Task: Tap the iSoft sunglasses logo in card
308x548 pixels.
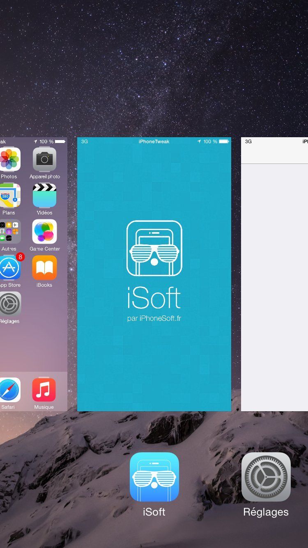Action: (154, 248)
